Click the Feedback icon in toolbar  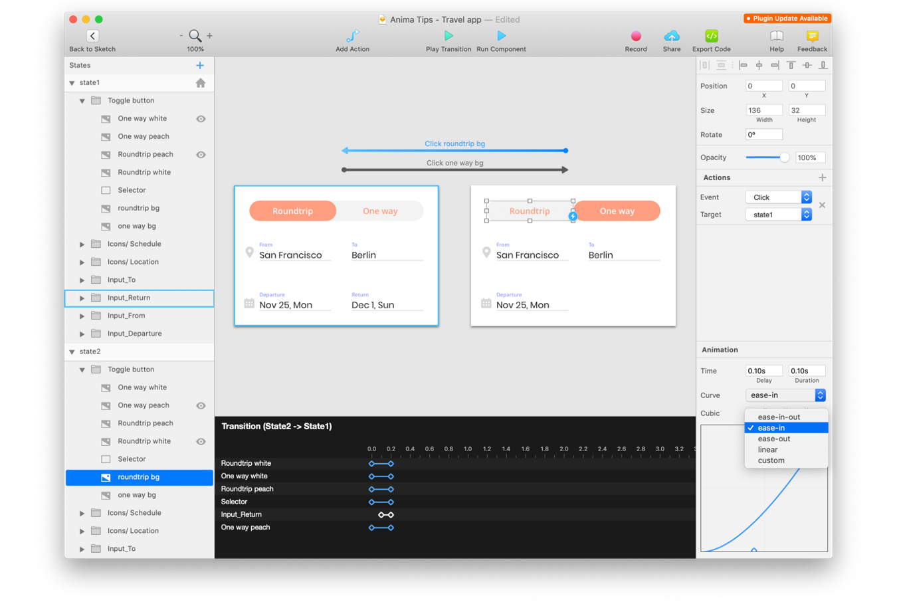[812, 36]
